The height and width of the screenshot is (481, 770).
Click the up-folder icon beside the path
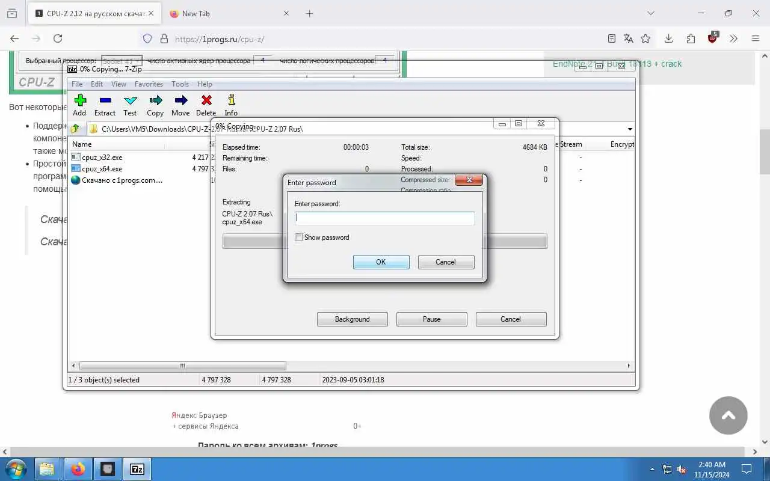76,129
